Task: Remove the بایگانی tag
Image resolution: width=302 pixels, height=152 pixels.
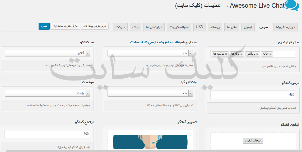Action: [257, 54]
